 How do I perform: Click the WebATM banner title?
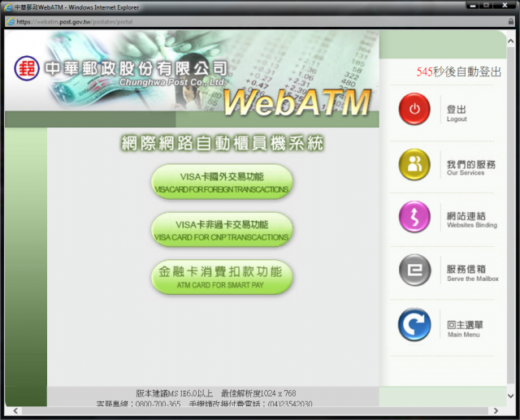pyautogui.click(x=297, y=102)
